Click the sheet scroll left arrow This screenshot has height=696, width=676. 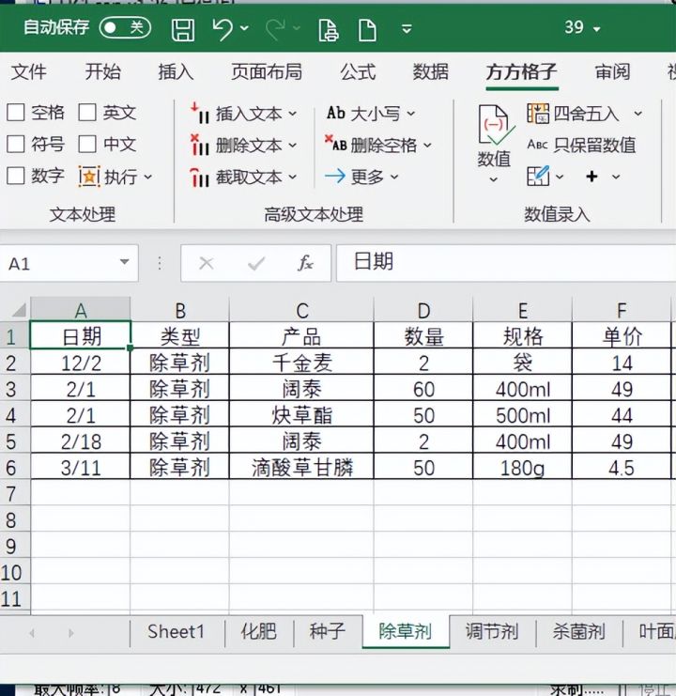(x=32, y=633)
